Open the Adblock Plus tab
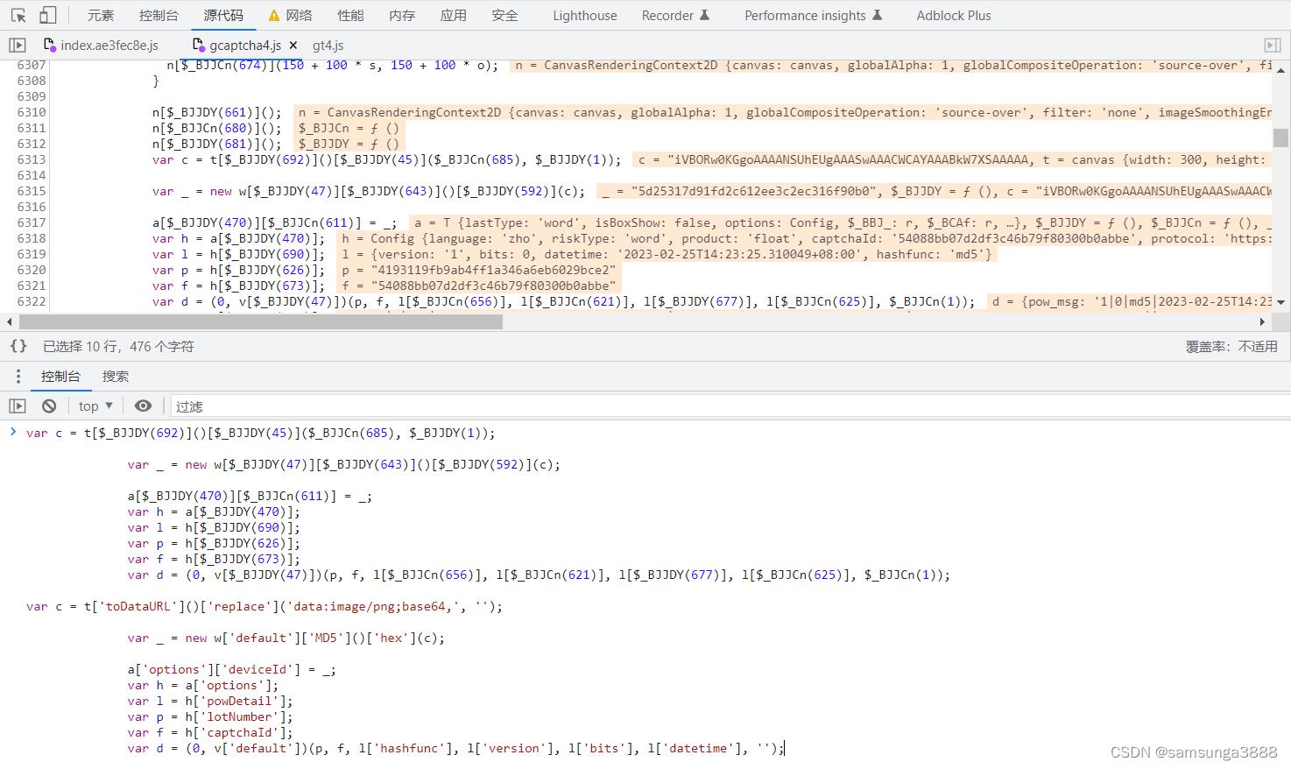 point(954,15)
